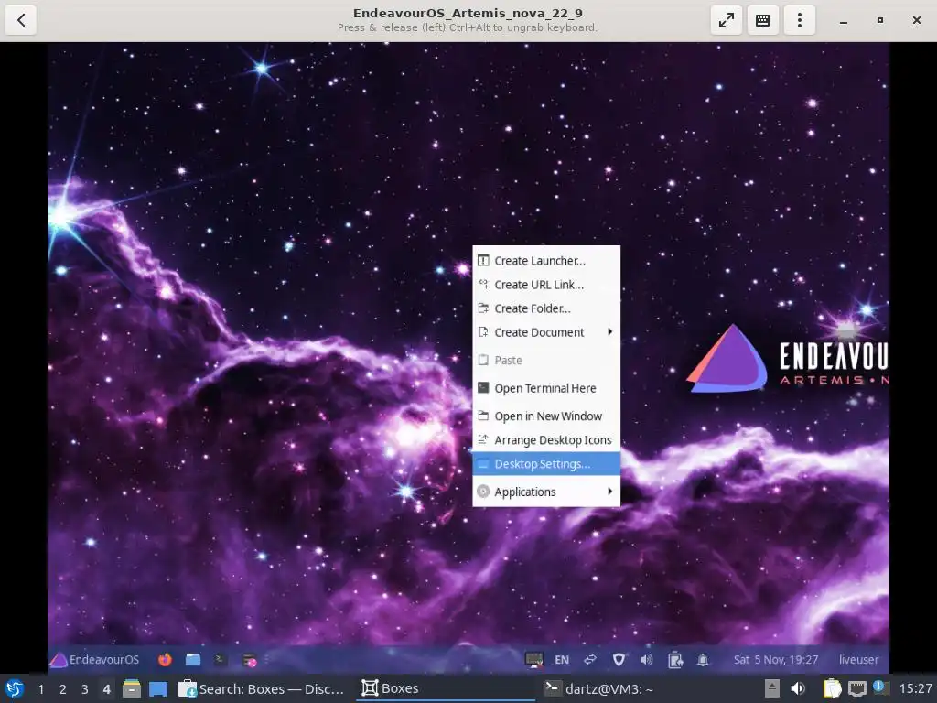
Task: Click the eject device icon in the host tray
Action: tap(772, 688)
